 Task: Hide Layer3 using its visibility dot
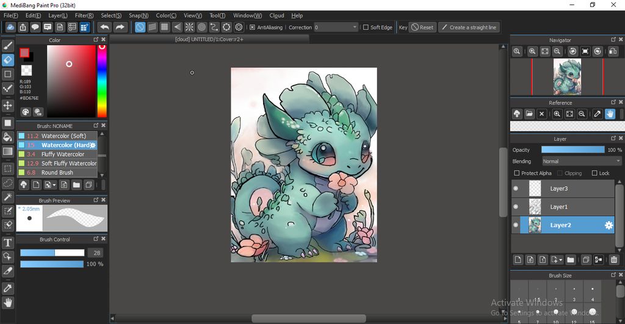pos(516,189)
